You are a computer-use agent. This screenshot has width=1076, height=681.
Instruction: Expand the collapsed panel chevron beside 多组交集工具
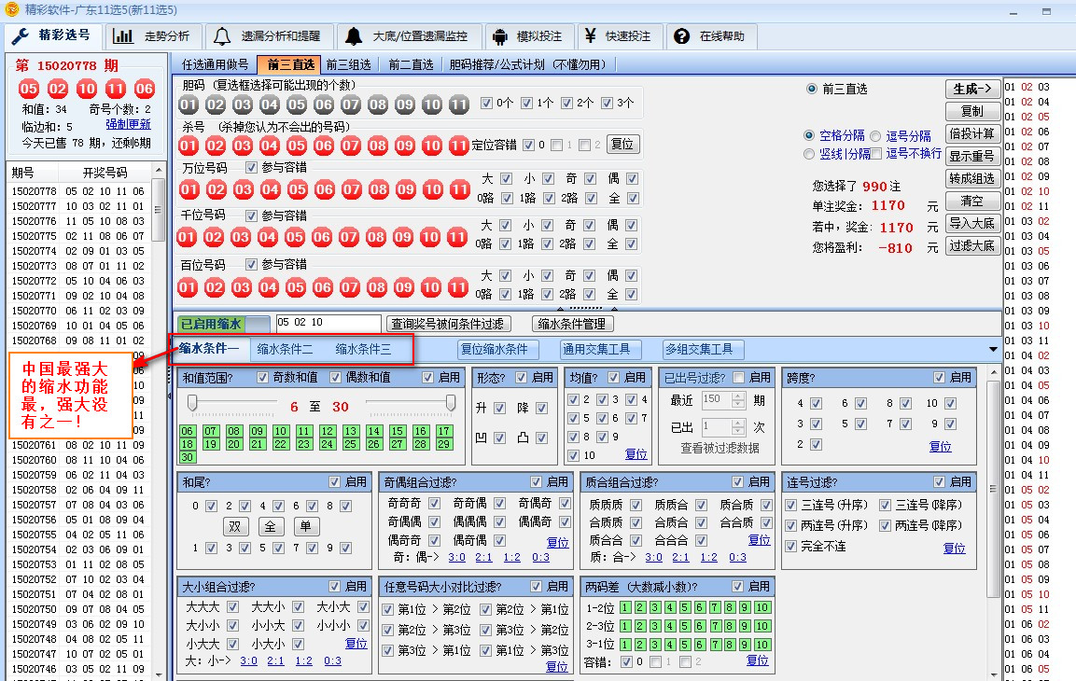click(995, 349)
